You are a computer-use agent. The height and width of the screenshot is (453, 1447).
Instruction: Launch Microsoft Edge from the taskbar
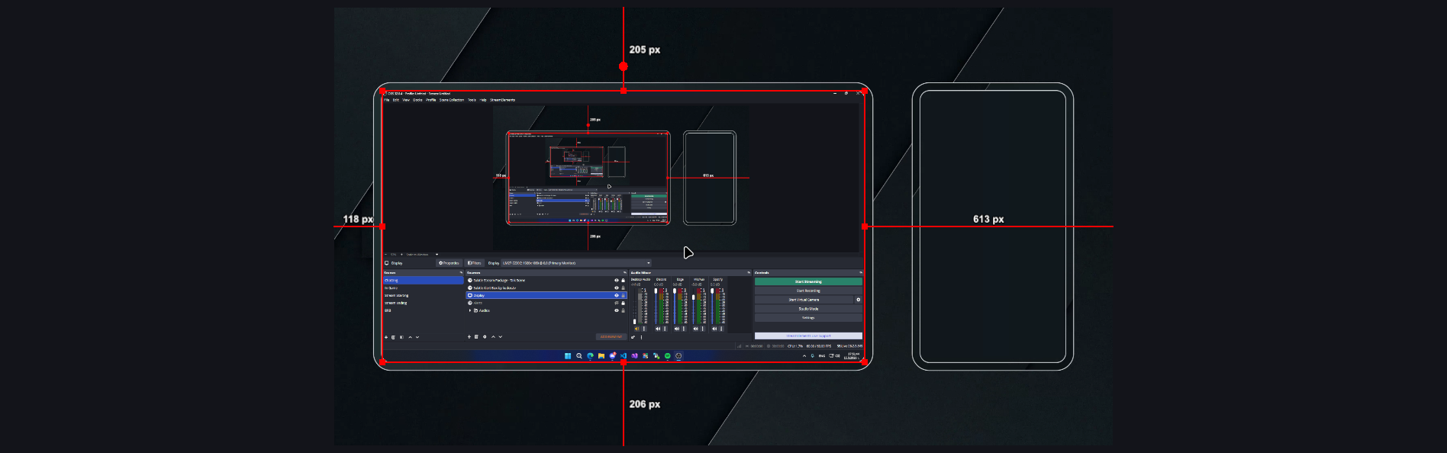(590, 355)
